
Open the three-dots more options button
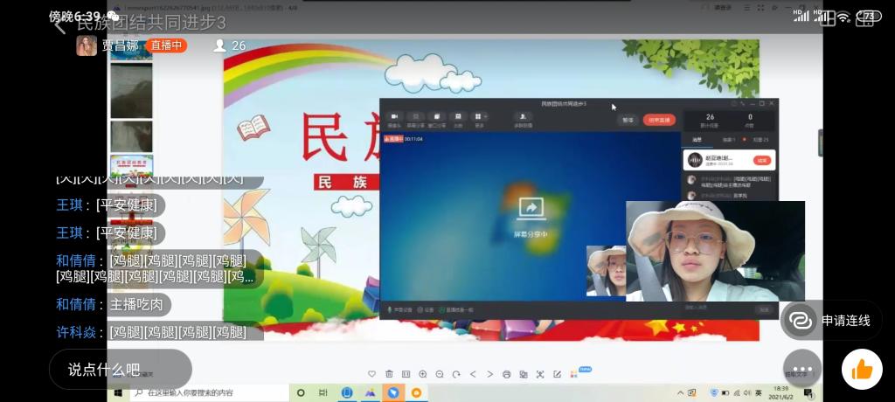click(801, 370)
